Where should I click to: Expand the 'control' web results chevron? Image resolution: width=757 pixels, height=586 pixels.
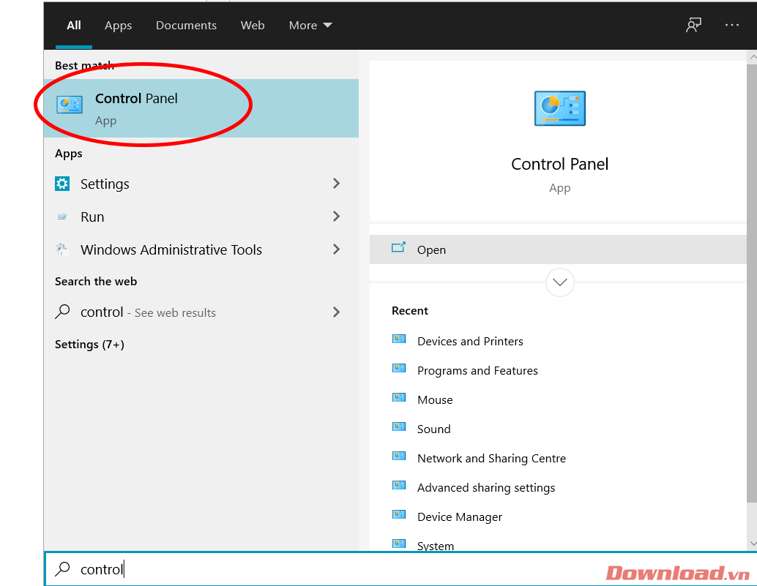337,312
